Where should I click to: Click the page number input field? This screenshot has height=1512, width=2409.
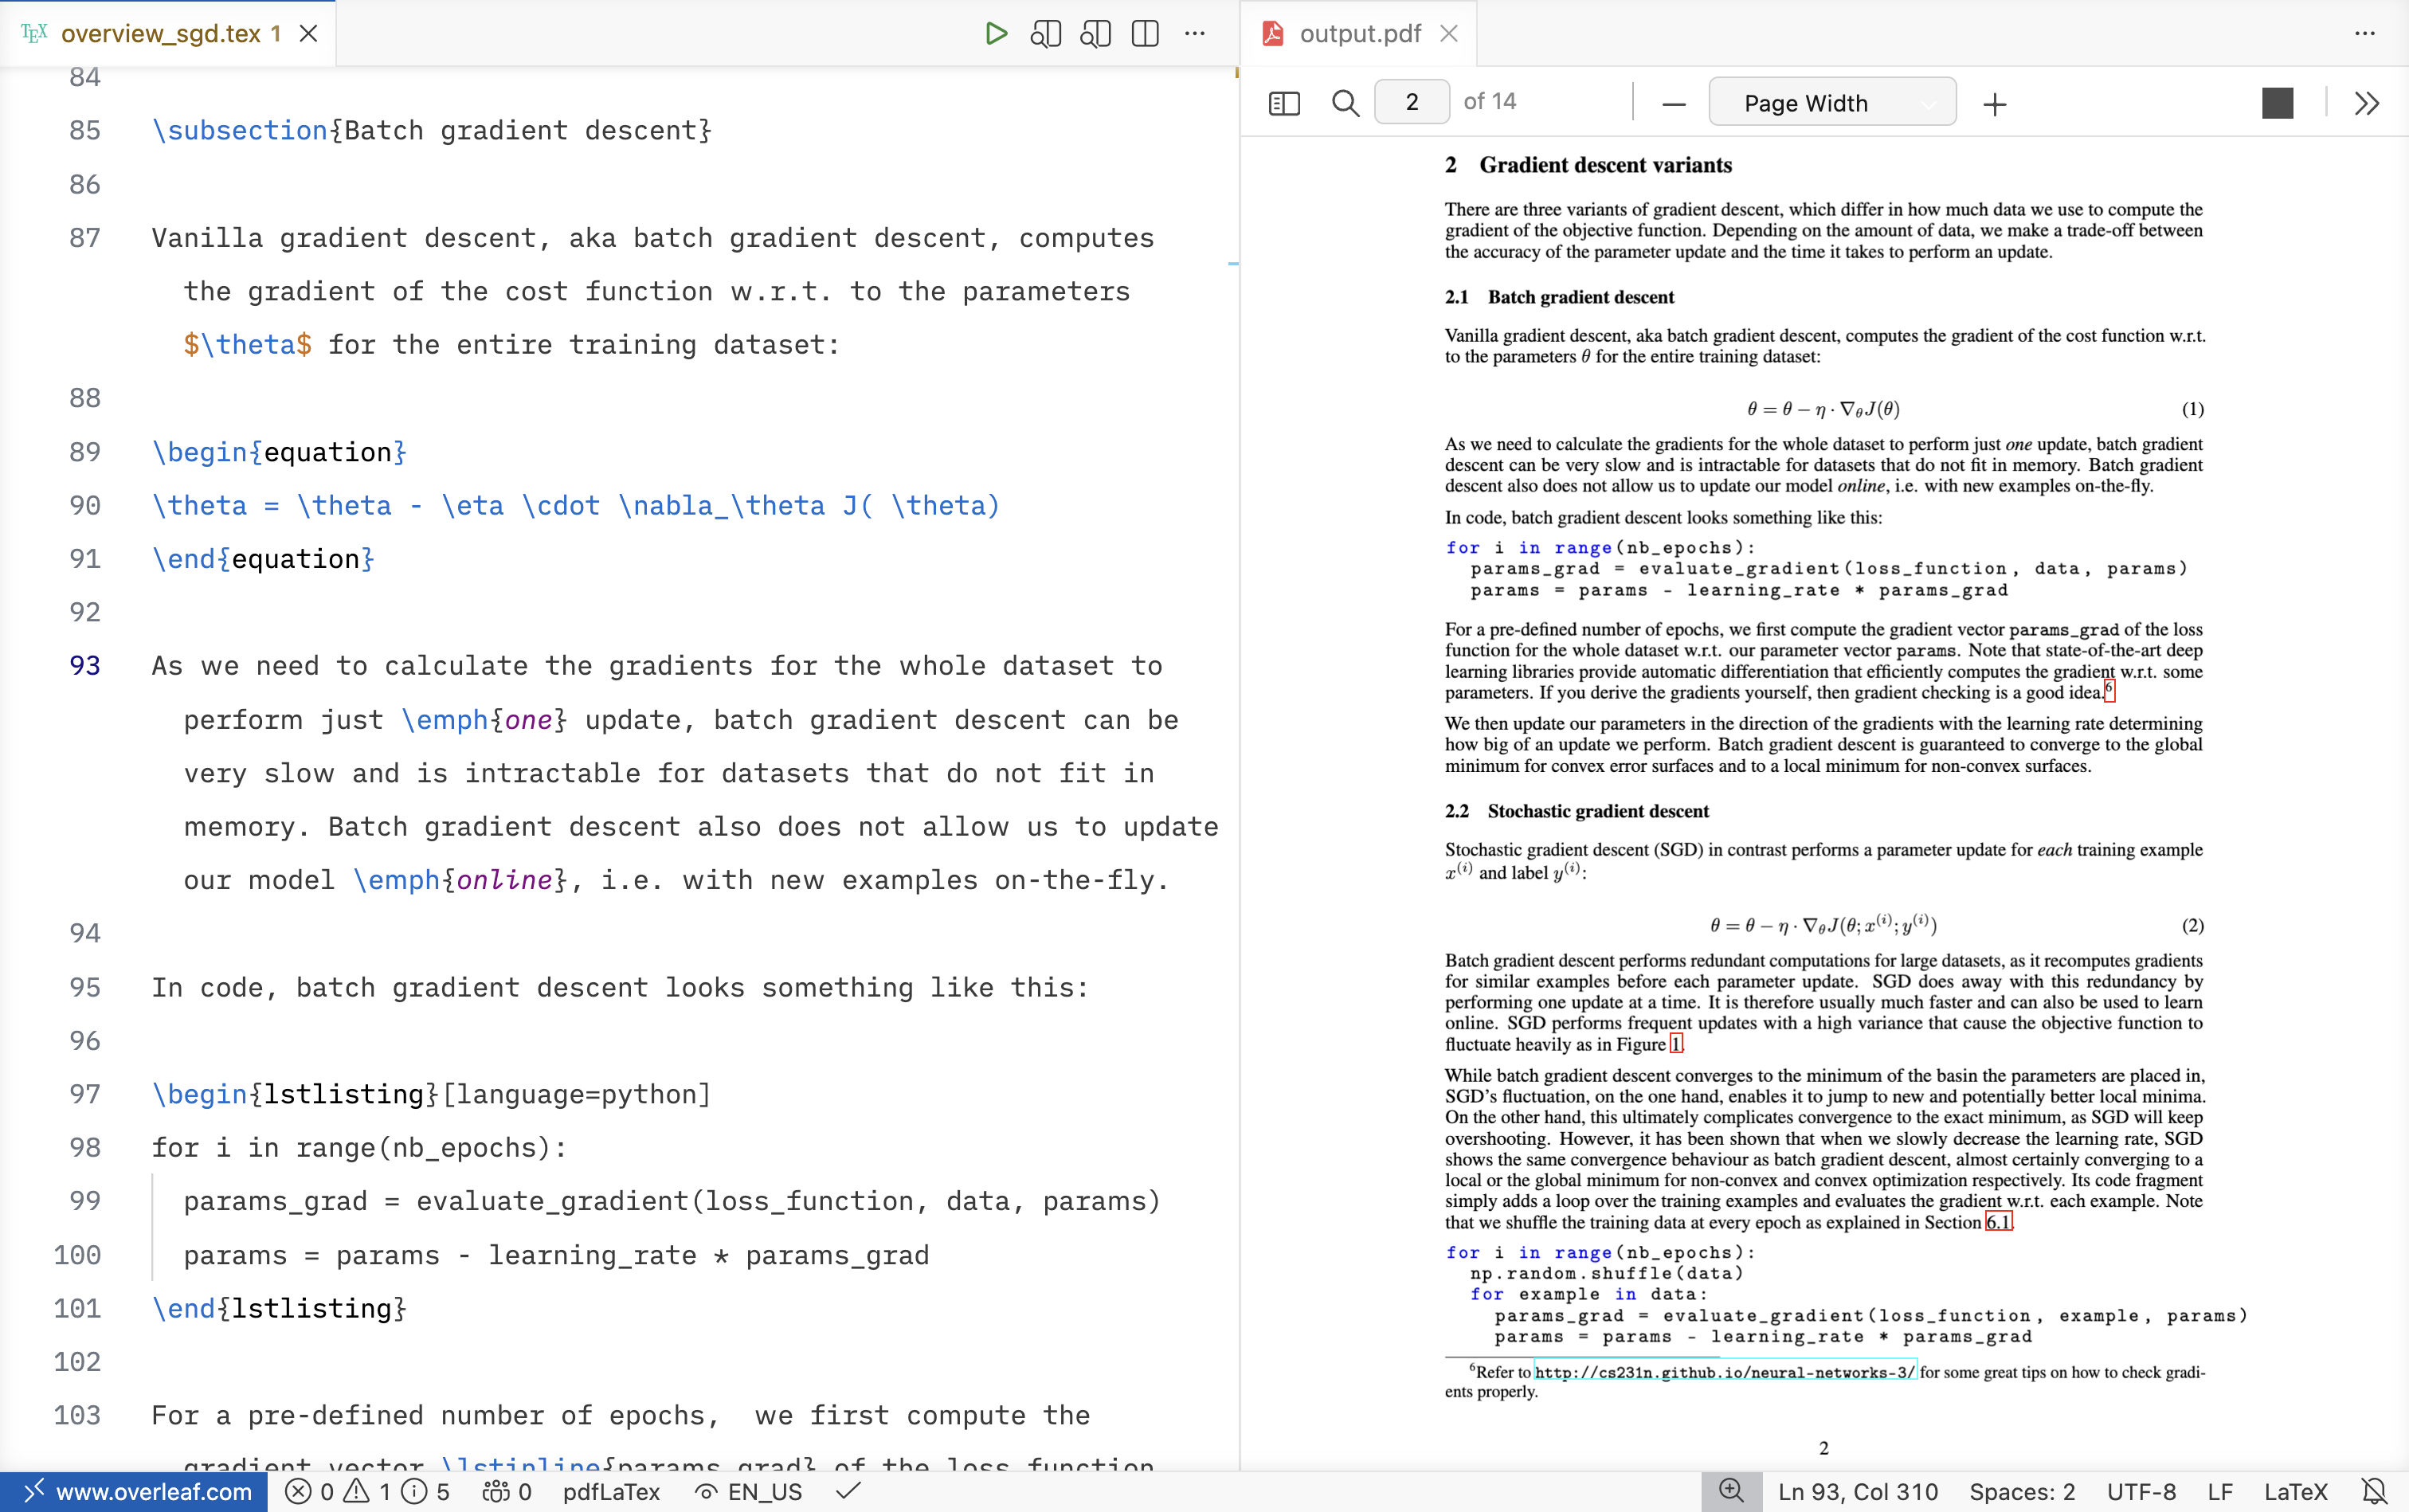point(1412,102)
